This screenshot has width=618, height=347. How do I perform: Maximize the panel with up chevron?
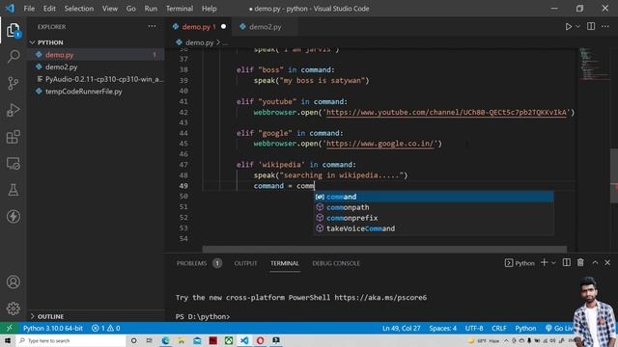click(595, 263)
